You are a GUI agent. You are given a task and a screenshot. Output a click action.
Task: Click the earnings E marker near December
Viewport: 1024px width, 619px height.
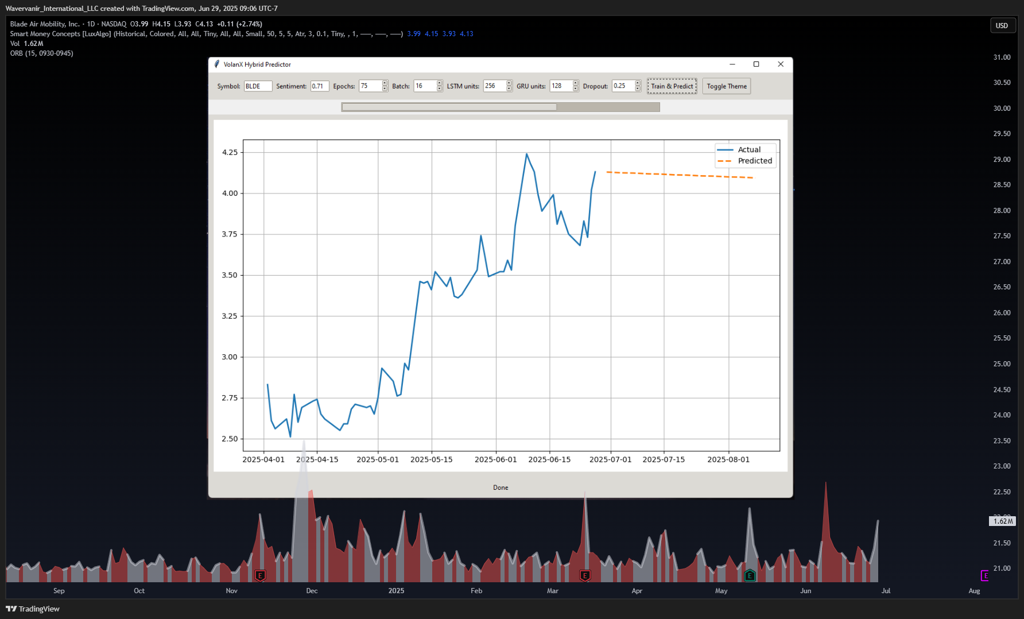(260, 575)
